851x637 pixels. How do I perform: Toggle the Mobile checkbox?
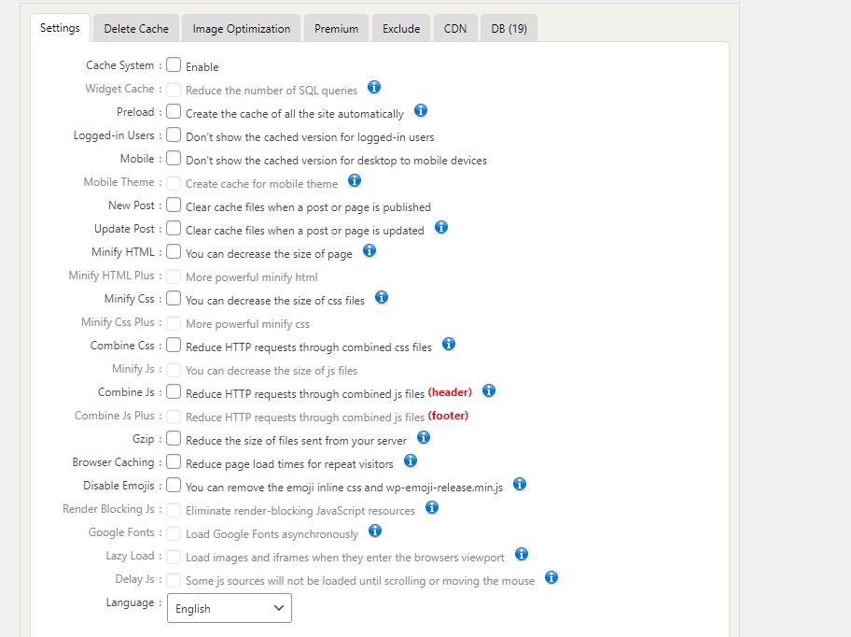click(174, 158)
